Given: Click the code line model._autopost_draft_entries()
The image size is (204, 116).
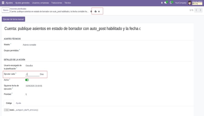Looking at the screenshot, I should coord(24,110).
